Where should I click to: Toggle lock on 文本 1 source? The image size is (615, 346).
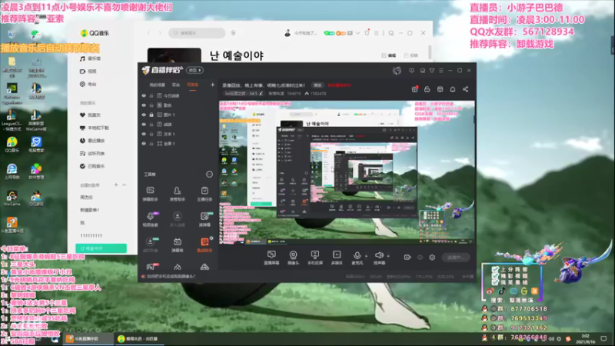point(151,134)
